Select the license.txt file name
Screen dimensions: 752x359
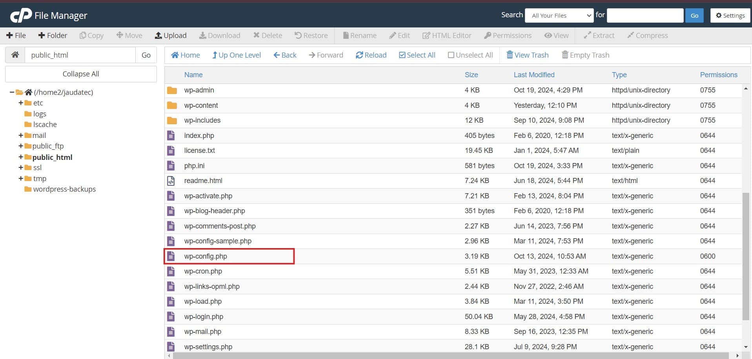(x=199, y=150)
